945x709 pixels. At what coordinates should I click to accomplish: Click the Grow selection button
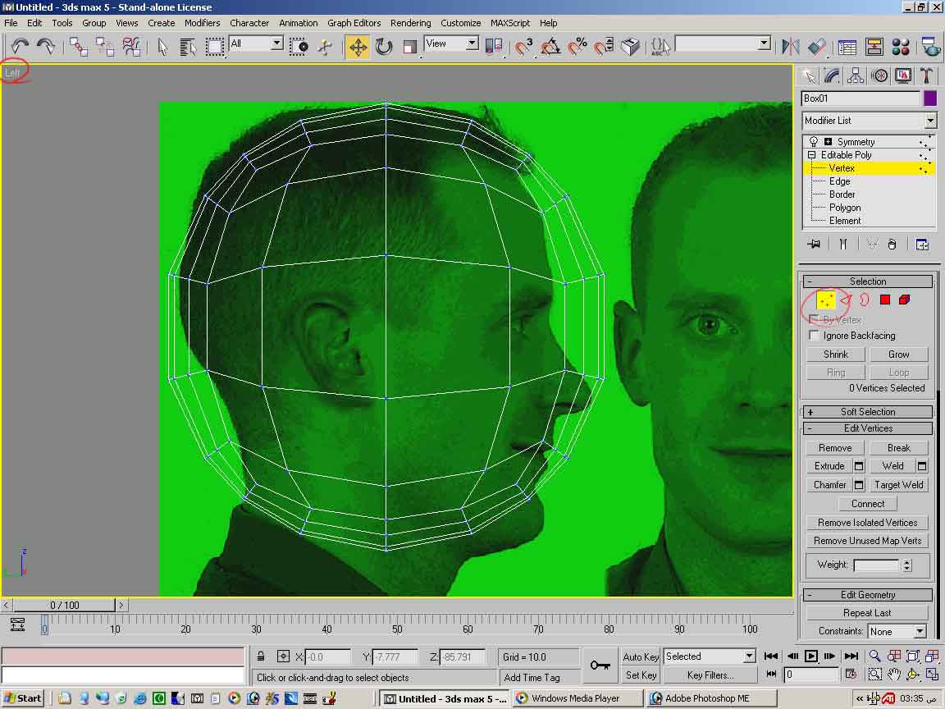pos(898,354)
